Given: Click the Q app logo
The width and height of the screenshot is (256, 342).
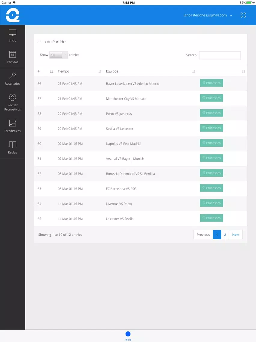Looking at the screenshot, I should point(13,15).
